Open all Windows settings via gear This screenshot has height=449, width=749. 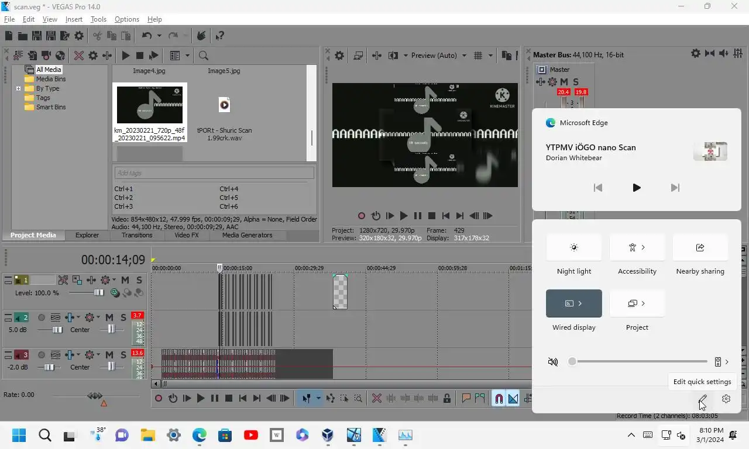click(x=726, y=399)
